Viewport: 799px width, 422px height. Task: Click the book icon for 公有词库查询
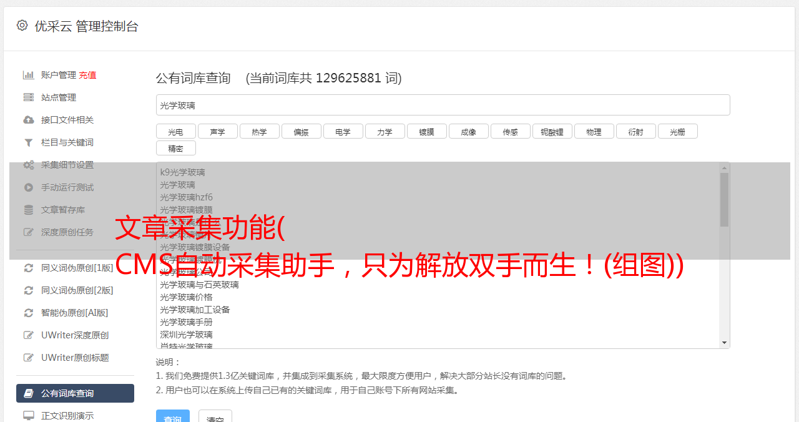point(28,393)
